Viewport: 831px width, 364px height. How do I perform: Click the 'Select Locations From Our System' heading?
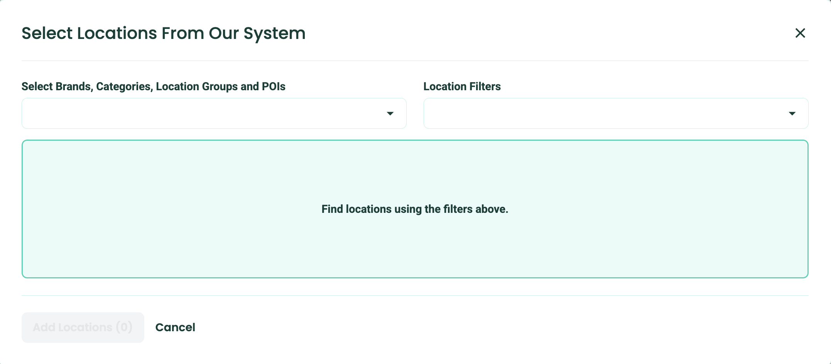click(164, 33)
